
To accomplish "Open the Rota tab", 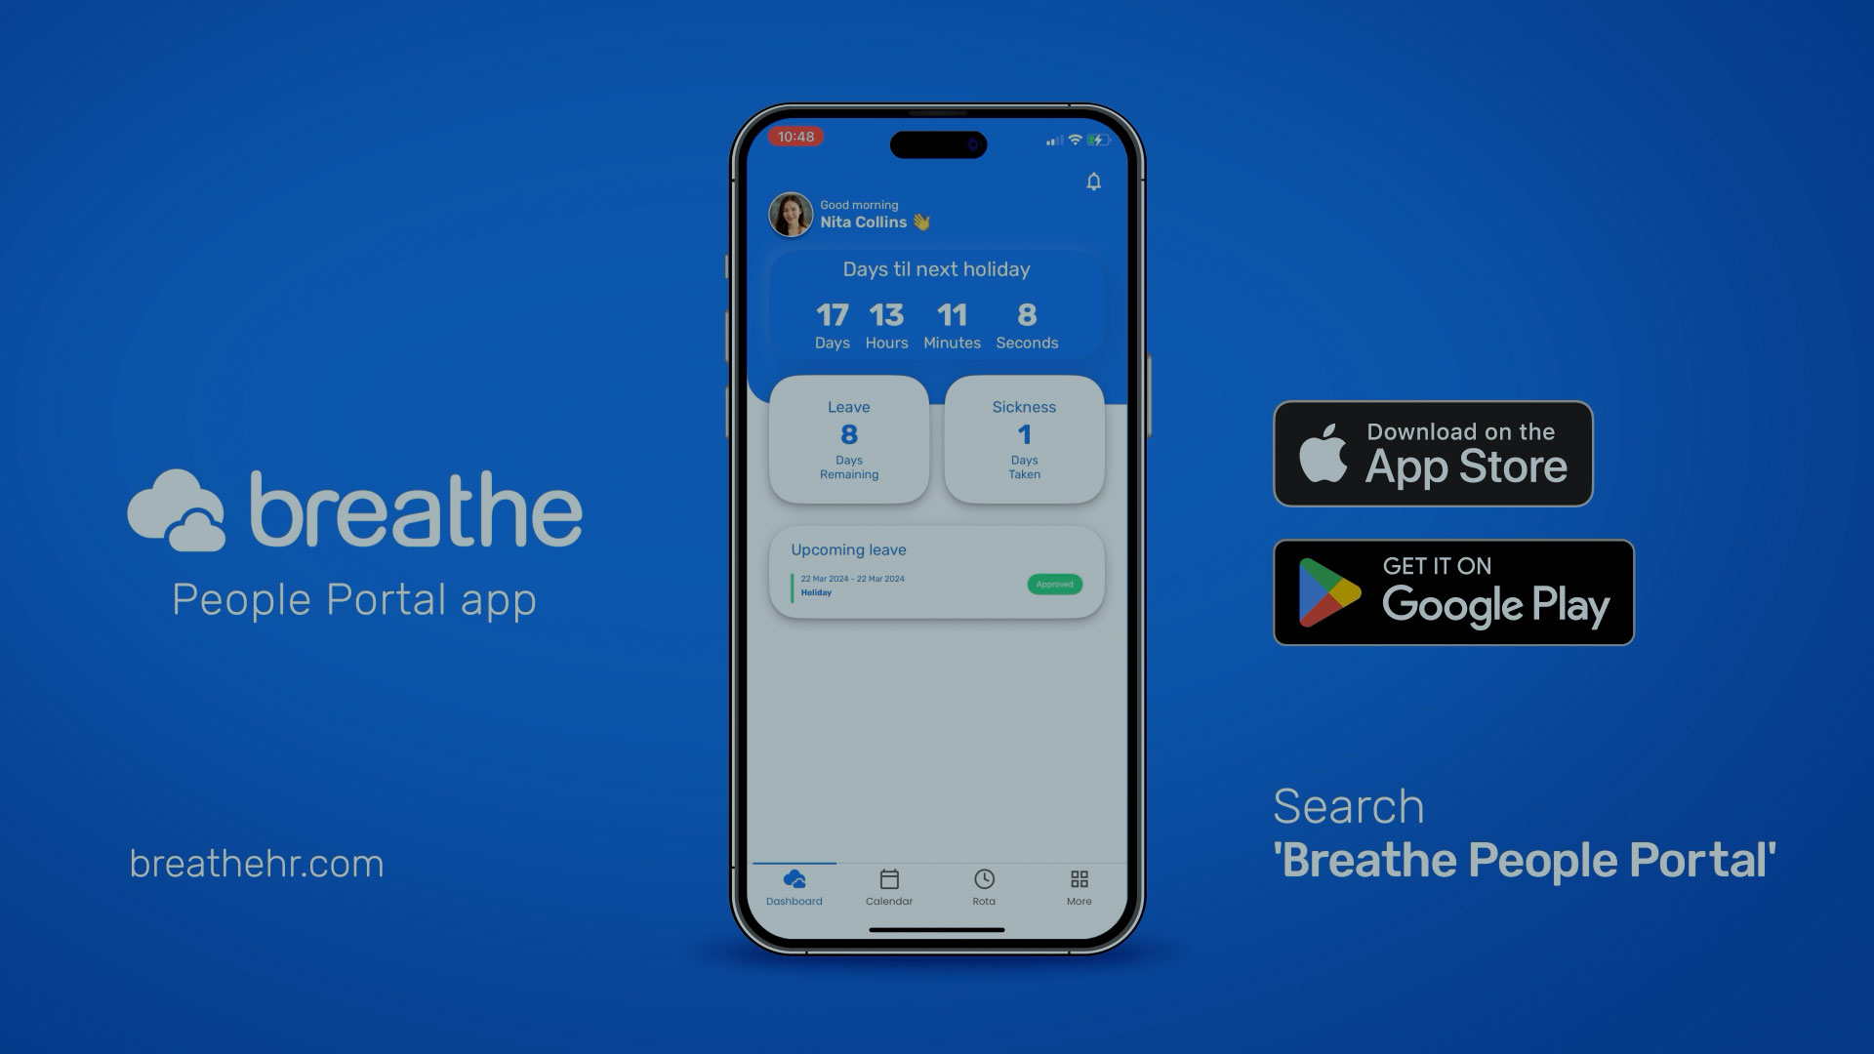I will (981, 887).
